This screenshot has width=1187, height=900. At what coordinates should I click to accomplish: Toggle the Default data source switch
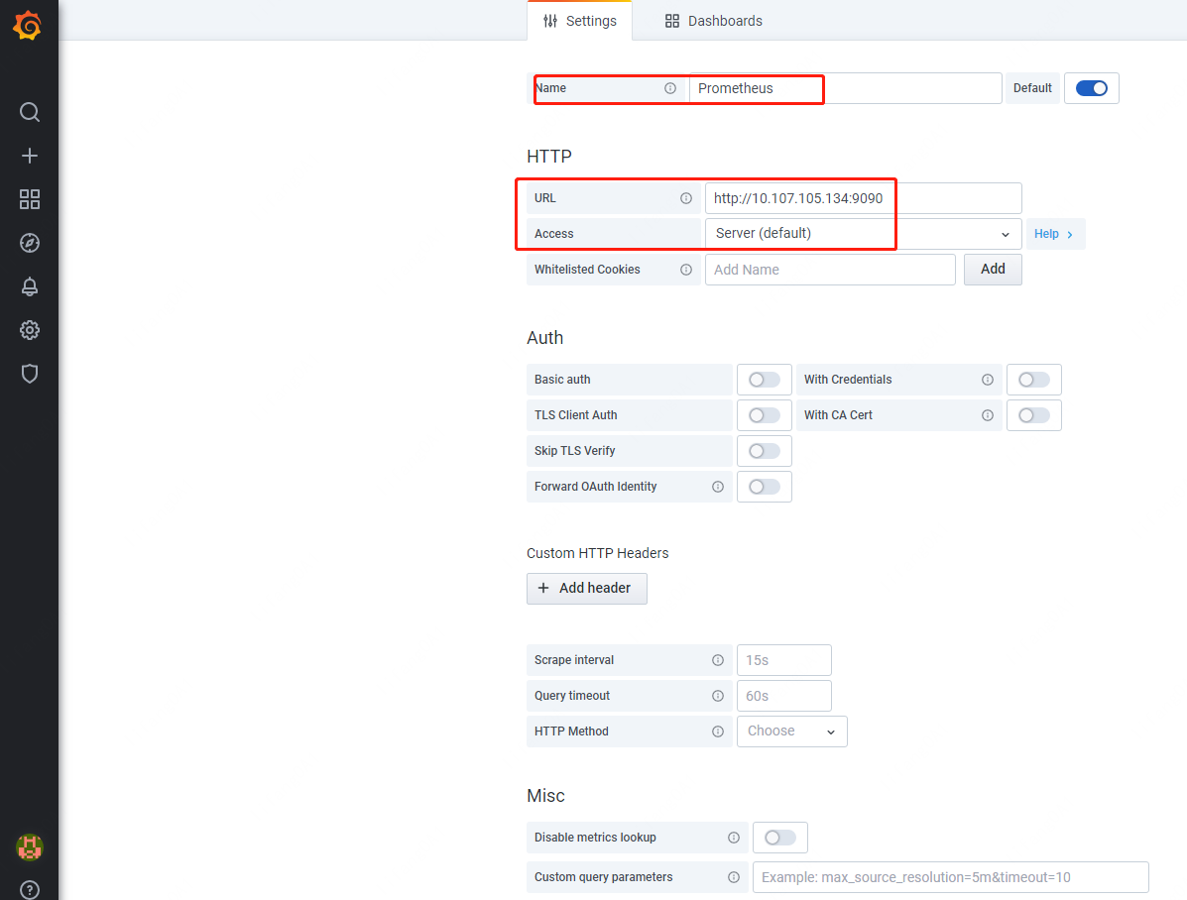click(1091, 88)
